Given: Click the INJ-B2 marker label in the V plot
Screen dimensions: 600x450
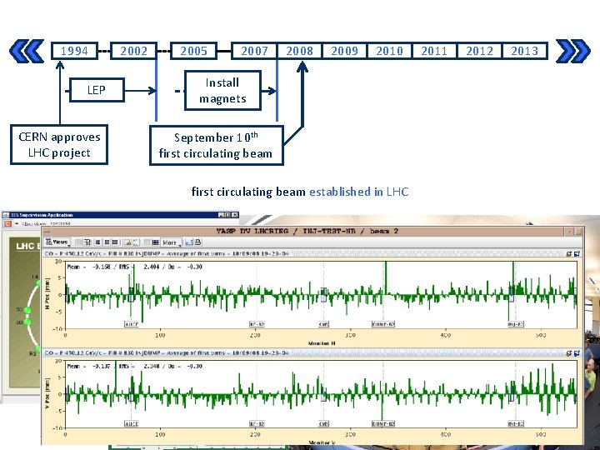Looking at the screenshot, I should coord(516,423).
